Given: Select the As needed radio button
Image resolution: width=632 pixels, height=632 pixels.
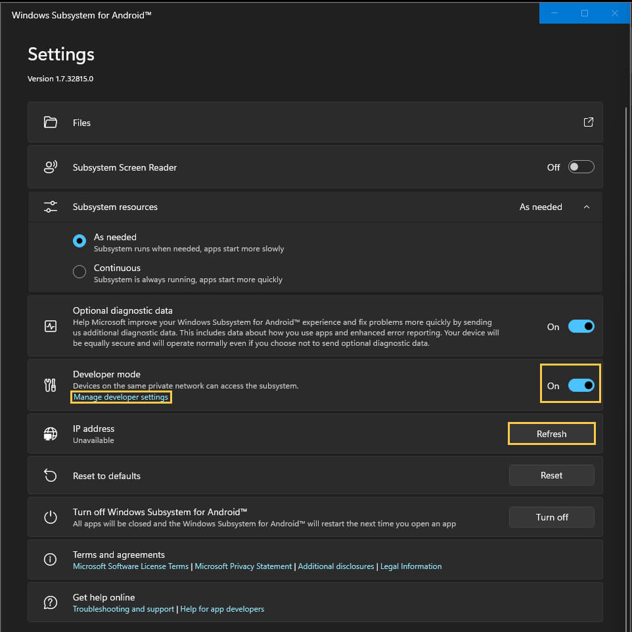Looking at the screenshot, I should tap(79, 241).
